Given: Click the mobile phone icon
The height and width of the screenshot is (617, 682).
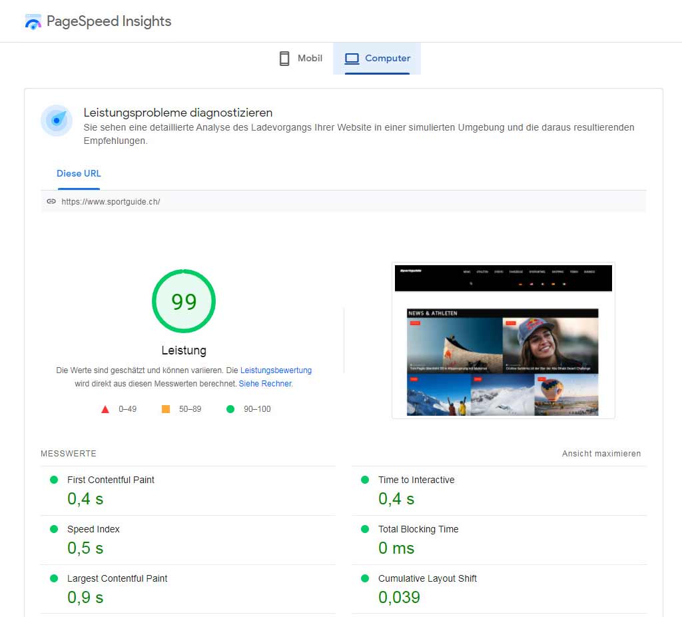Looking at the screenshot, I should click(x=284, y=59).
